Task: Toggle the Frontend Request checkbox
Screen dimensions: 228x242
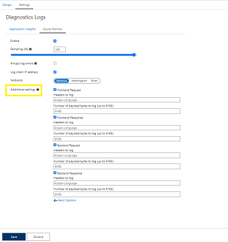Action: [x=55, y=90]
